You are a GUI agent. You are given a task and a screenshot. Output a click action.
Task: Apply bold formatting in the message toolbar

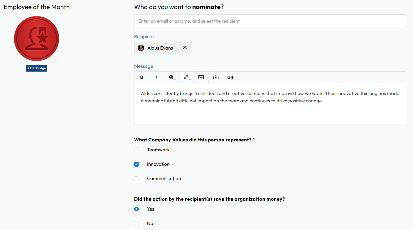(141, 77)
